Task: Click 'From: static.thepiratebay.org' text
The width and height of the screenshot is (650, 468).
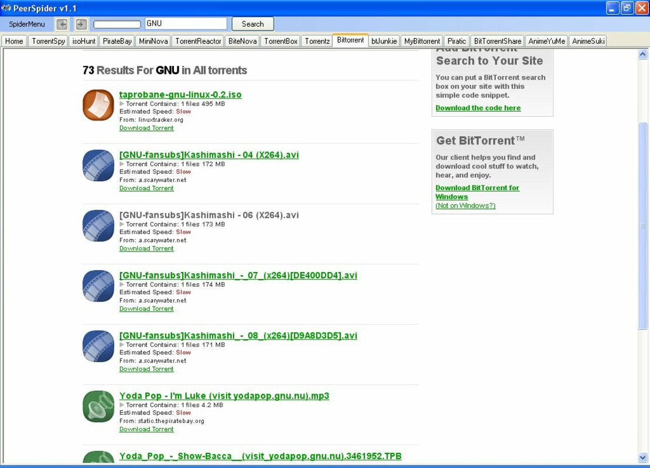Action: 162,421
